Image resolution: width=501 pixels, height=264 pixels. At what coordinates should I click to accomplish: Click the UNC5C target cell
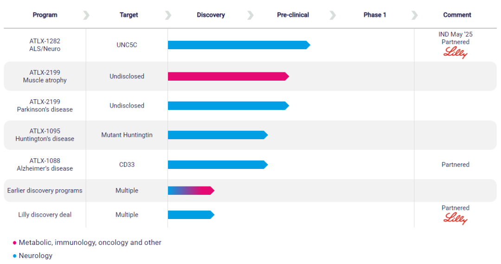(127, 45)
